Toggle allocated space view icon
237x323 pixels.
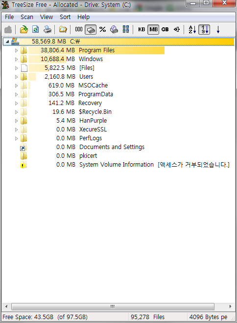coord(91,30)
